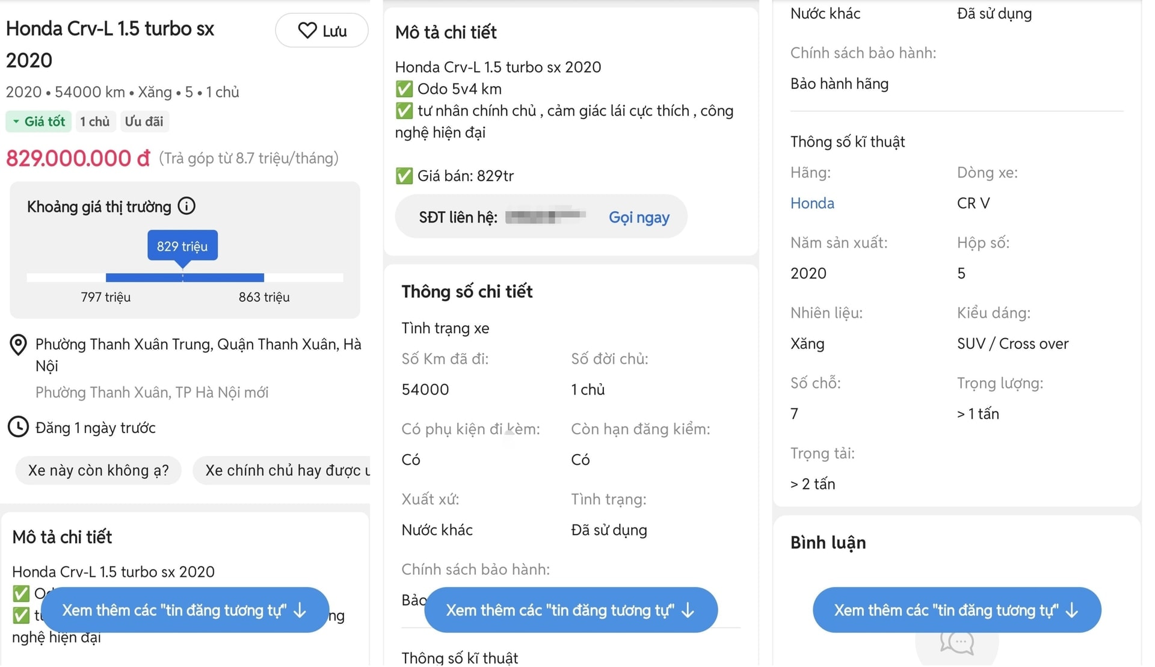Screen dimensions: 1155x667
Task: Expand similar listings button in right panel
Action: [x=956, y=610]
